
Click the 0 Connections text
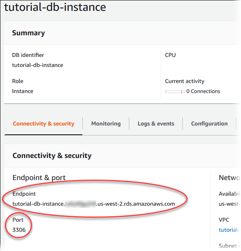coord(203,91)
